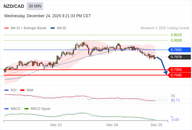Click the Dec 24 axis date label
This screenshot has width=192, height=130.
(x=112, y=125)
